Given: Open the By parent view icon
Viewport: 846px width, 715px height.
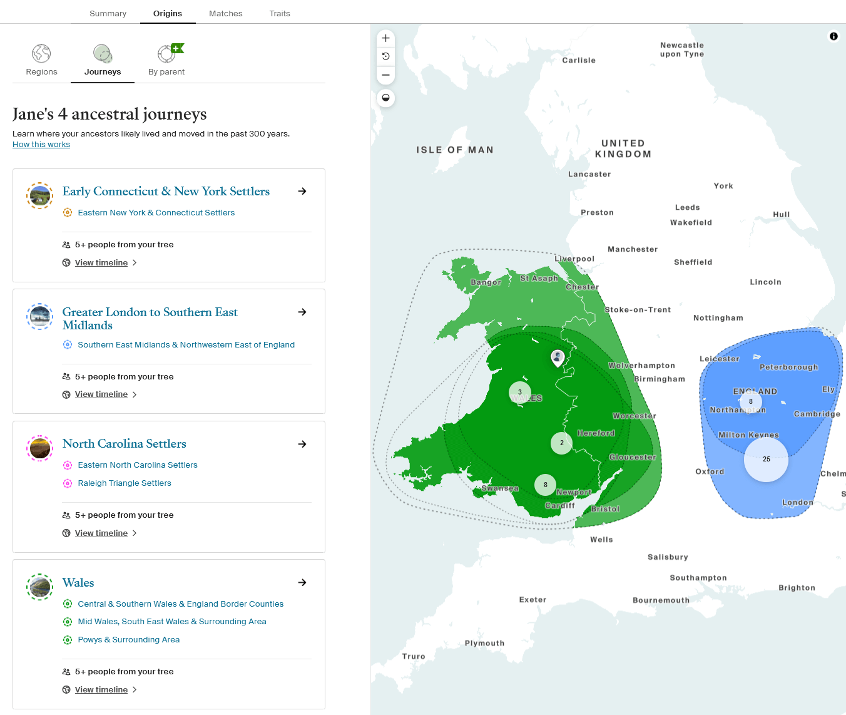Looking at the screenshot, I should click(166, 53).
